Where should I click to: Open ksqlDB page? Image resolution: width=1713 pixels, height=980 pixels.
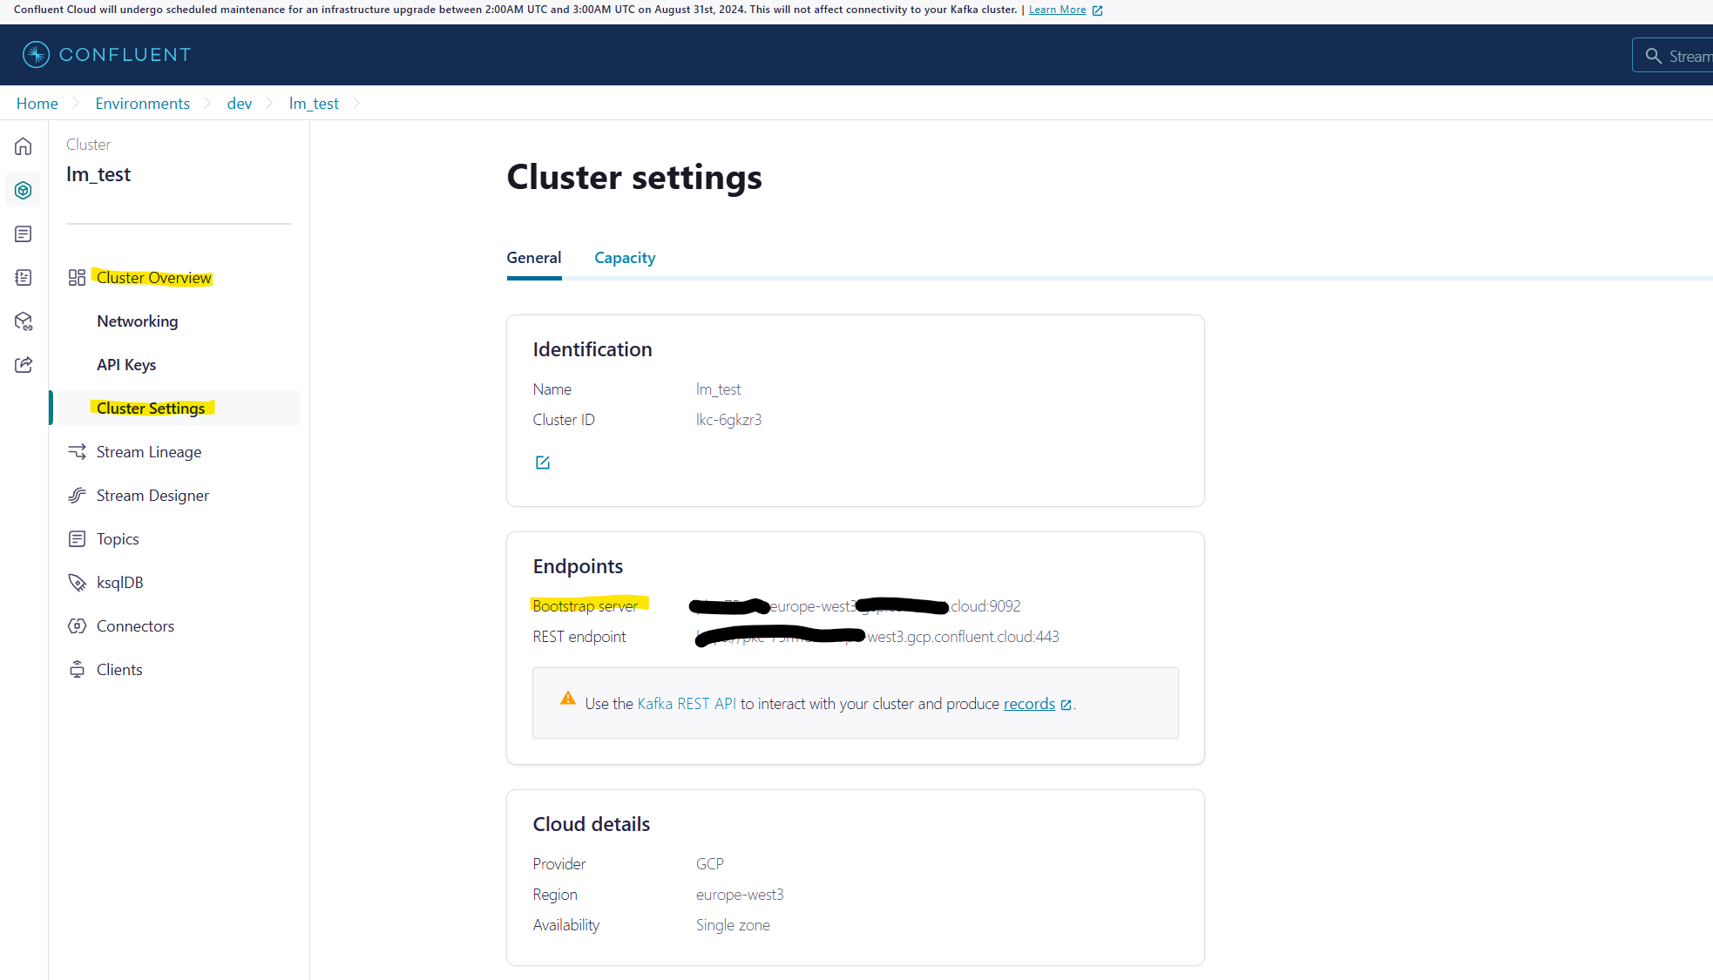point(119,582)
